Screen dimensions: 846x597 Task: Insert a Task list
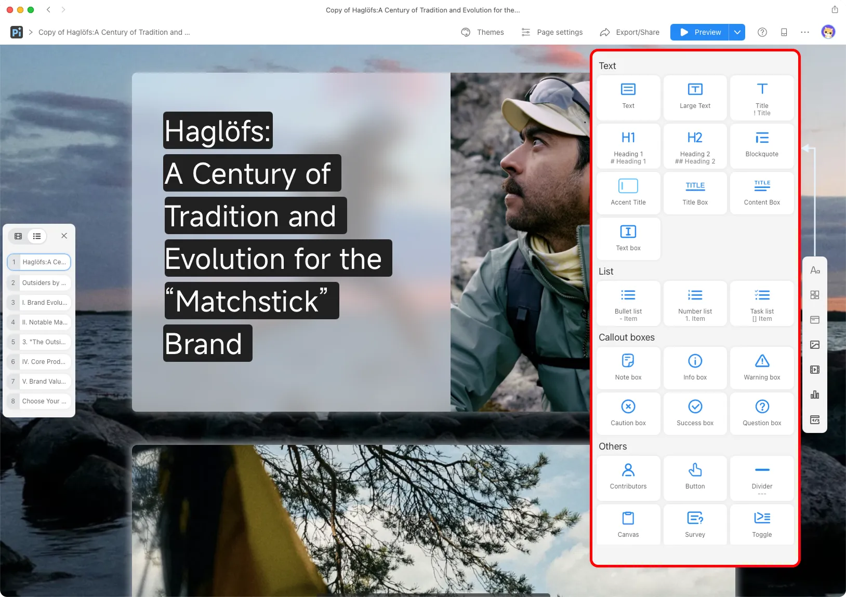coord(762,303)
